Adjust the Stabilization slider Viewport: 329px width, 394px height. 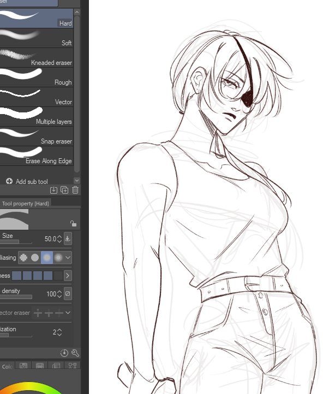[x=16, y=335]
